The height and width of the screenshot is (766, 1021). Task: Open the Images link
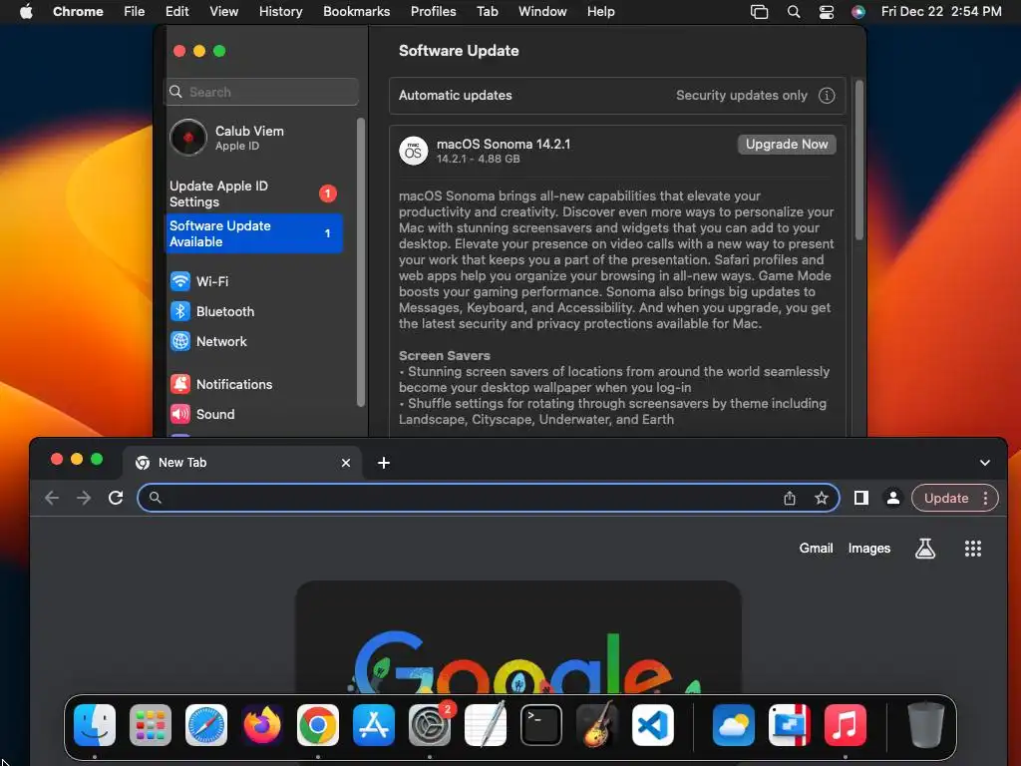tap(868, 549)
